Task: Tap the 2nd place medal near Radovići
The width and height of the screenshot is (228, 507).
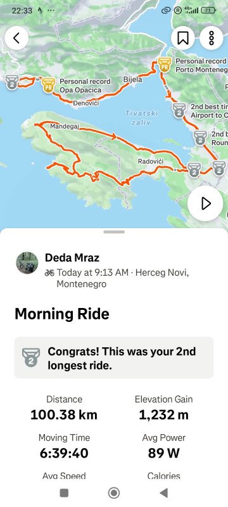Action: (194, 170)
